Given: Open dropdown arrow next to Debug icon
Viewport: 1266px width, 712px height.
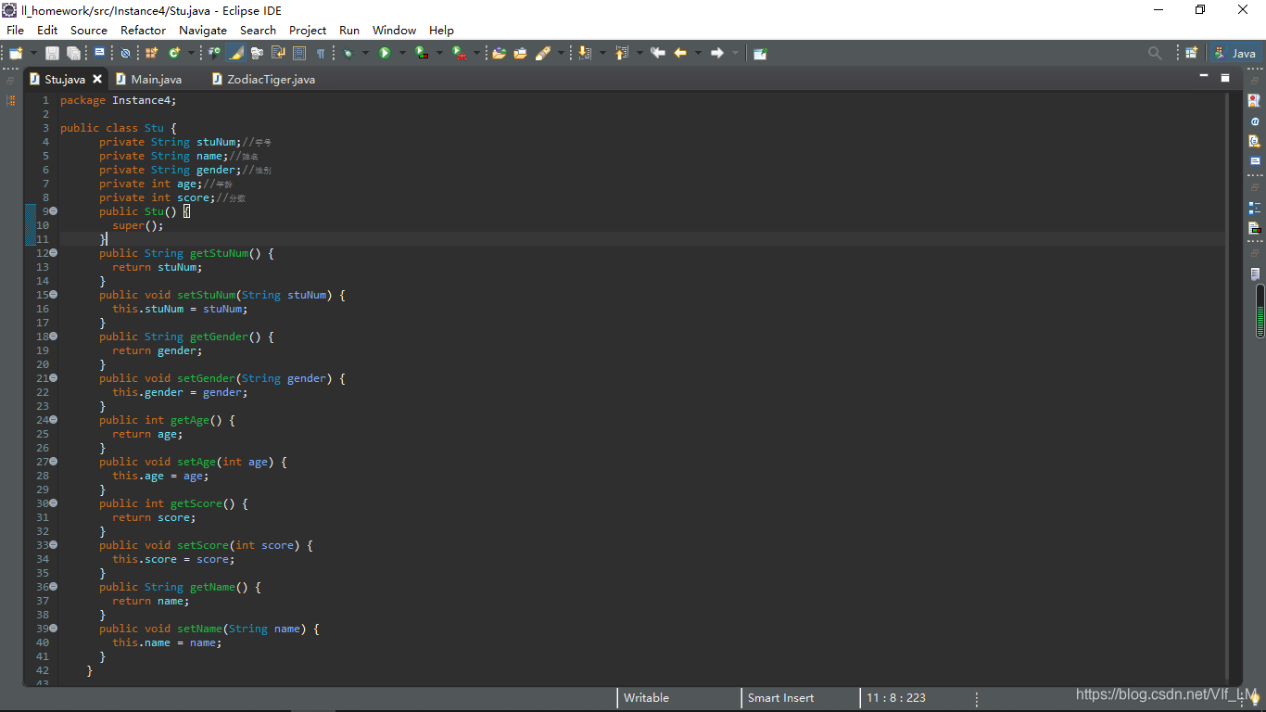Looking at the screenshot, I should [x=365, y=53].
